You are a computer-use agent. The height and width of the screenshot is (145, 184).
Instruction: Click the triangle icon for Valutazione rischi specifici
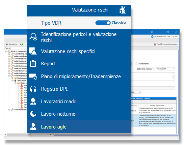pyautogui.click(x=33, y=51)
